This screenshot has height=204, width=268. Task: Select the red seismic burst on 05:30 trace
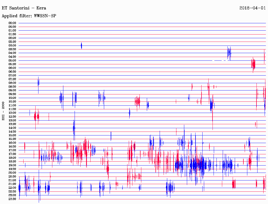pyautogui.click(x=253, y=64)
